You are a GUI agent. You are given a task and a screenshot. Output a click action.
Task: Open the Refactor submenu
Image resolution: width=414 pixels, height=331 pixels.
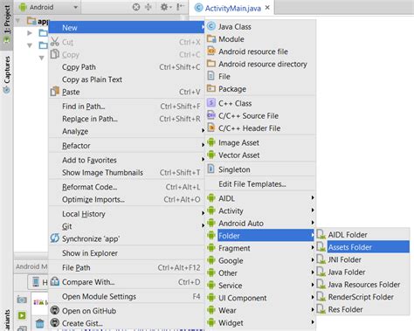pyautogui.click(x=126, y=146)
